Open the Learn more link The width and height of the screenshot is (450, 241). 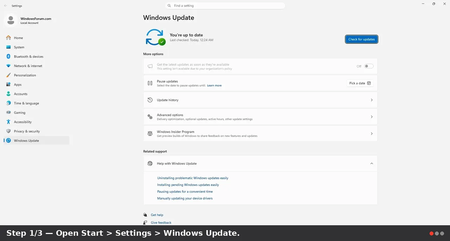click(214, 85)
